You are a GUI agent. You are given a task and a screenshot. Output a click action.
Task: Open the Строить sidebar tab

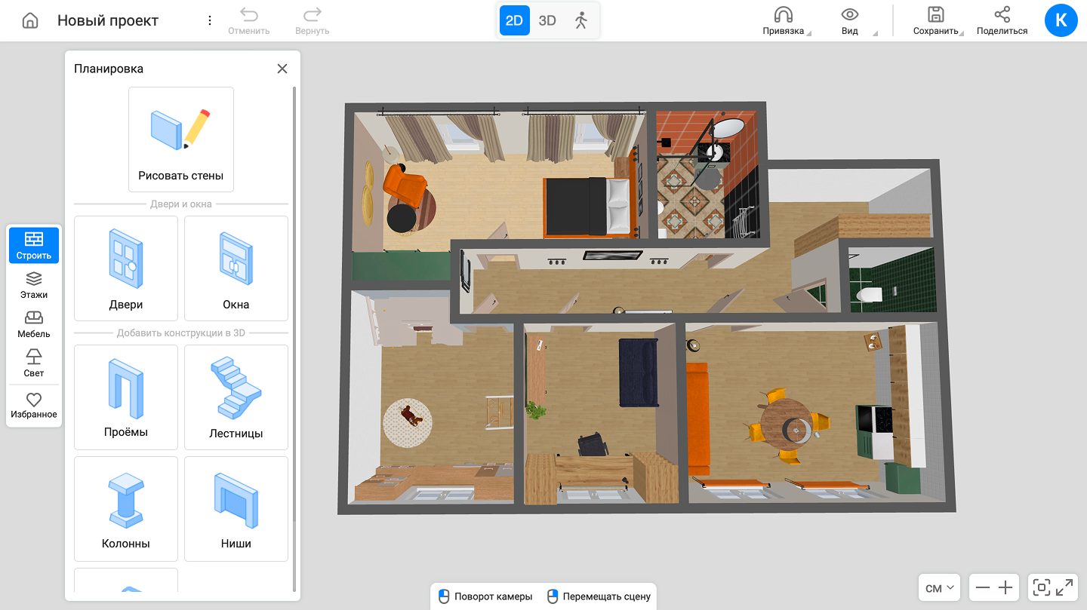click(x=34, y=246)
